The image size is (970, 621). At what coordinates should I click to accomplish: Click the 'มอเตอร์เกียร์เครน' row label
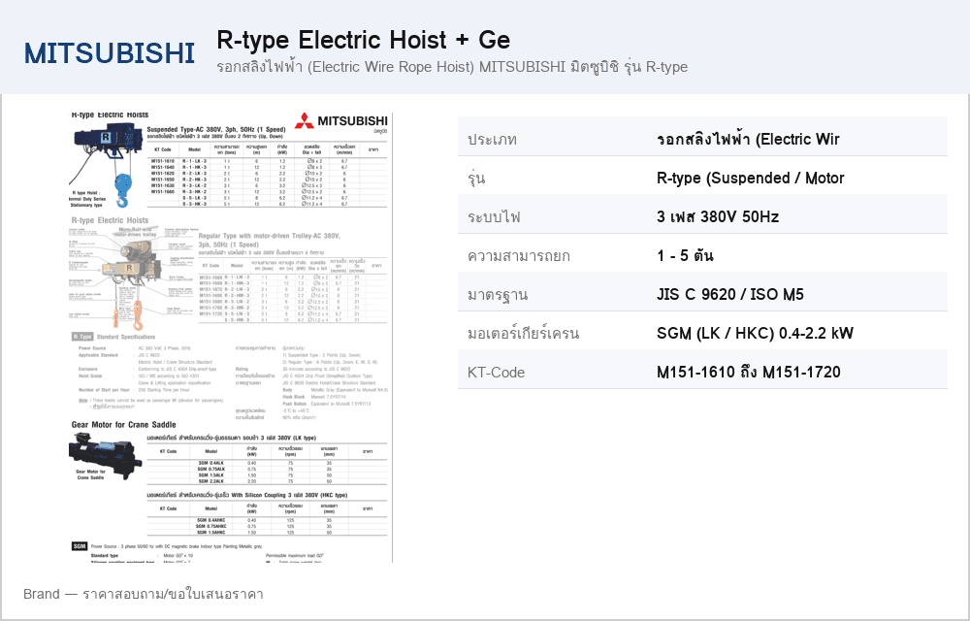[524, 334]
